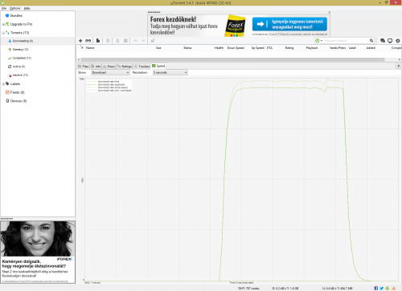Image resolution: width=402 pixels, height=291 pixels.
Task: Collapse the Torrents tree node
Action: 3,33
